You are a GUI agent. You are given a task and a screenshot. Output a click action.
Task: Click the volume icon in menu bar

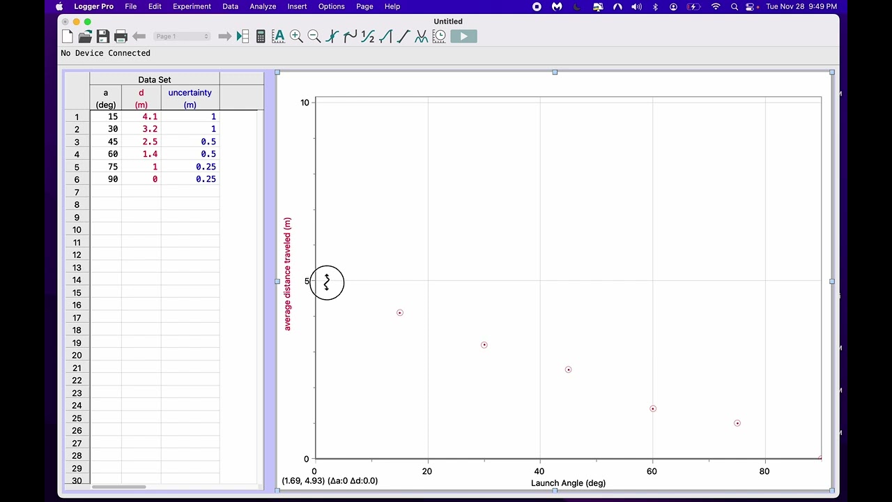point(636,6)
